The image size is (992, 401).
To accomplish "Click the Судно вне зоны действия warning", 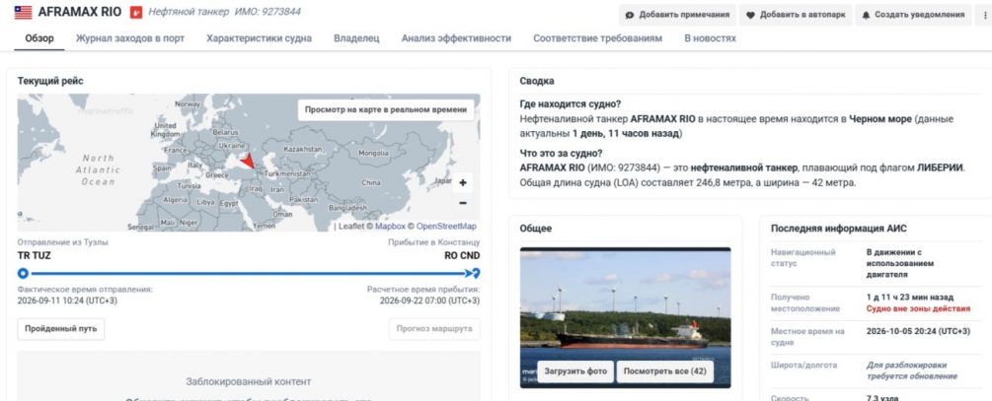I will [x=918, y=308].
